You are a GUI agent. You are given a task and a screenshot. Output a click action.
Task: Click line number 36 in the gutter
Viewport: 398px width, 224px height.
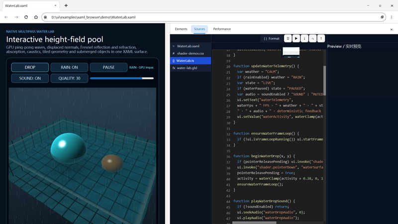point(228,157)
